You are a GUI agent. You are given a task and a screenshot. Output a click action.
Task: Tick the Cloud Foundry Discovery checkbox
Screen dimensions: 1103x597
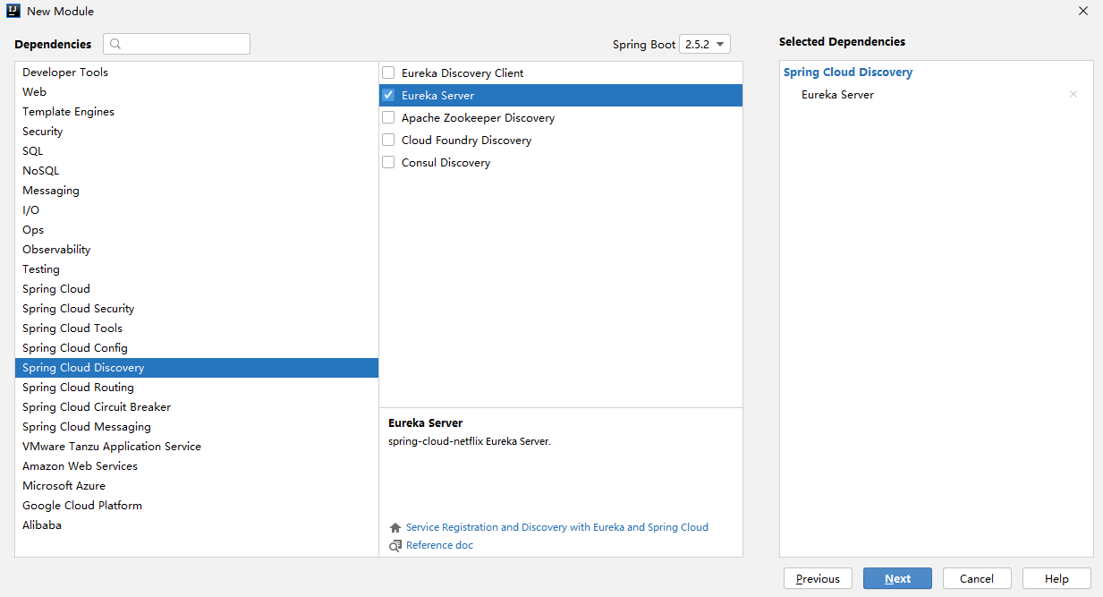[x=388, y=140]
